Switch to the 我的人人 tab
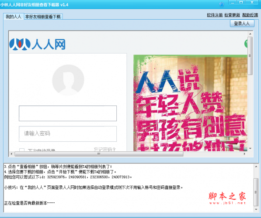This screenshot has width=261, height=218. click(x=14, y=17)
